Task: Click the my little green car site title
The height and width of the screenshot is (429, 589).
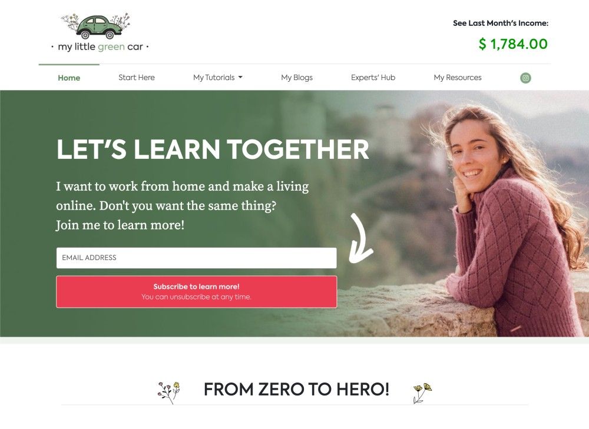Action: [100, 47]
